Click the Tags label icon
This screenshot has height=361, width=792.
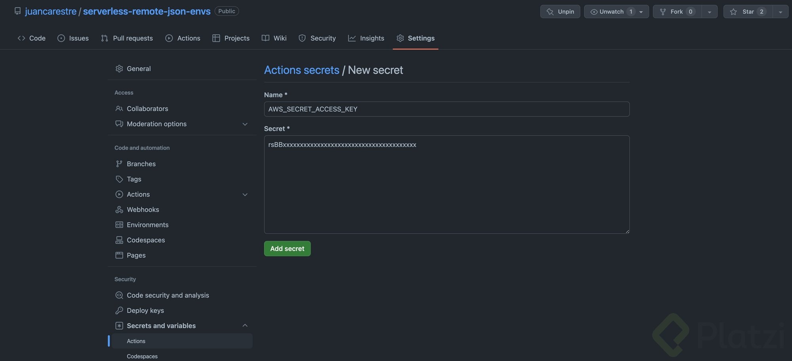click(x=119, y=179)
